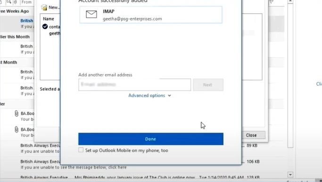
Task: Click 'If you are unable to see' preview text
Action: coord(74,167)
